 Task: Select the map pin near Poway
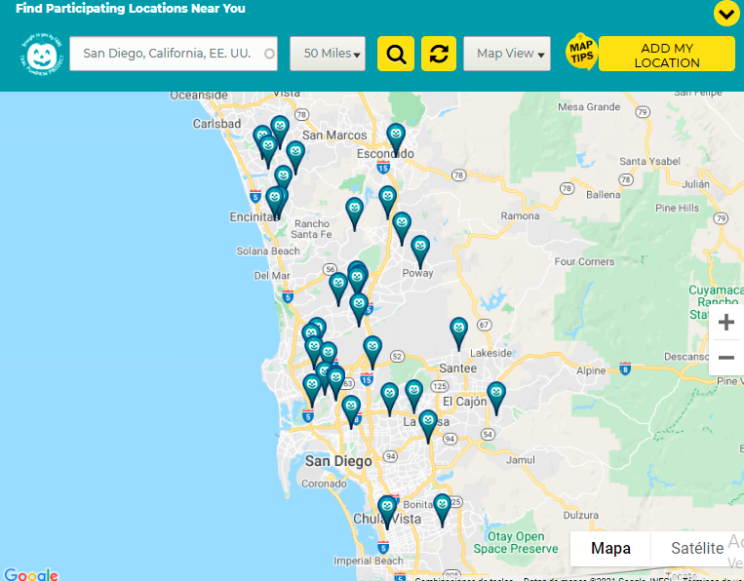click(x=420, y=248)
